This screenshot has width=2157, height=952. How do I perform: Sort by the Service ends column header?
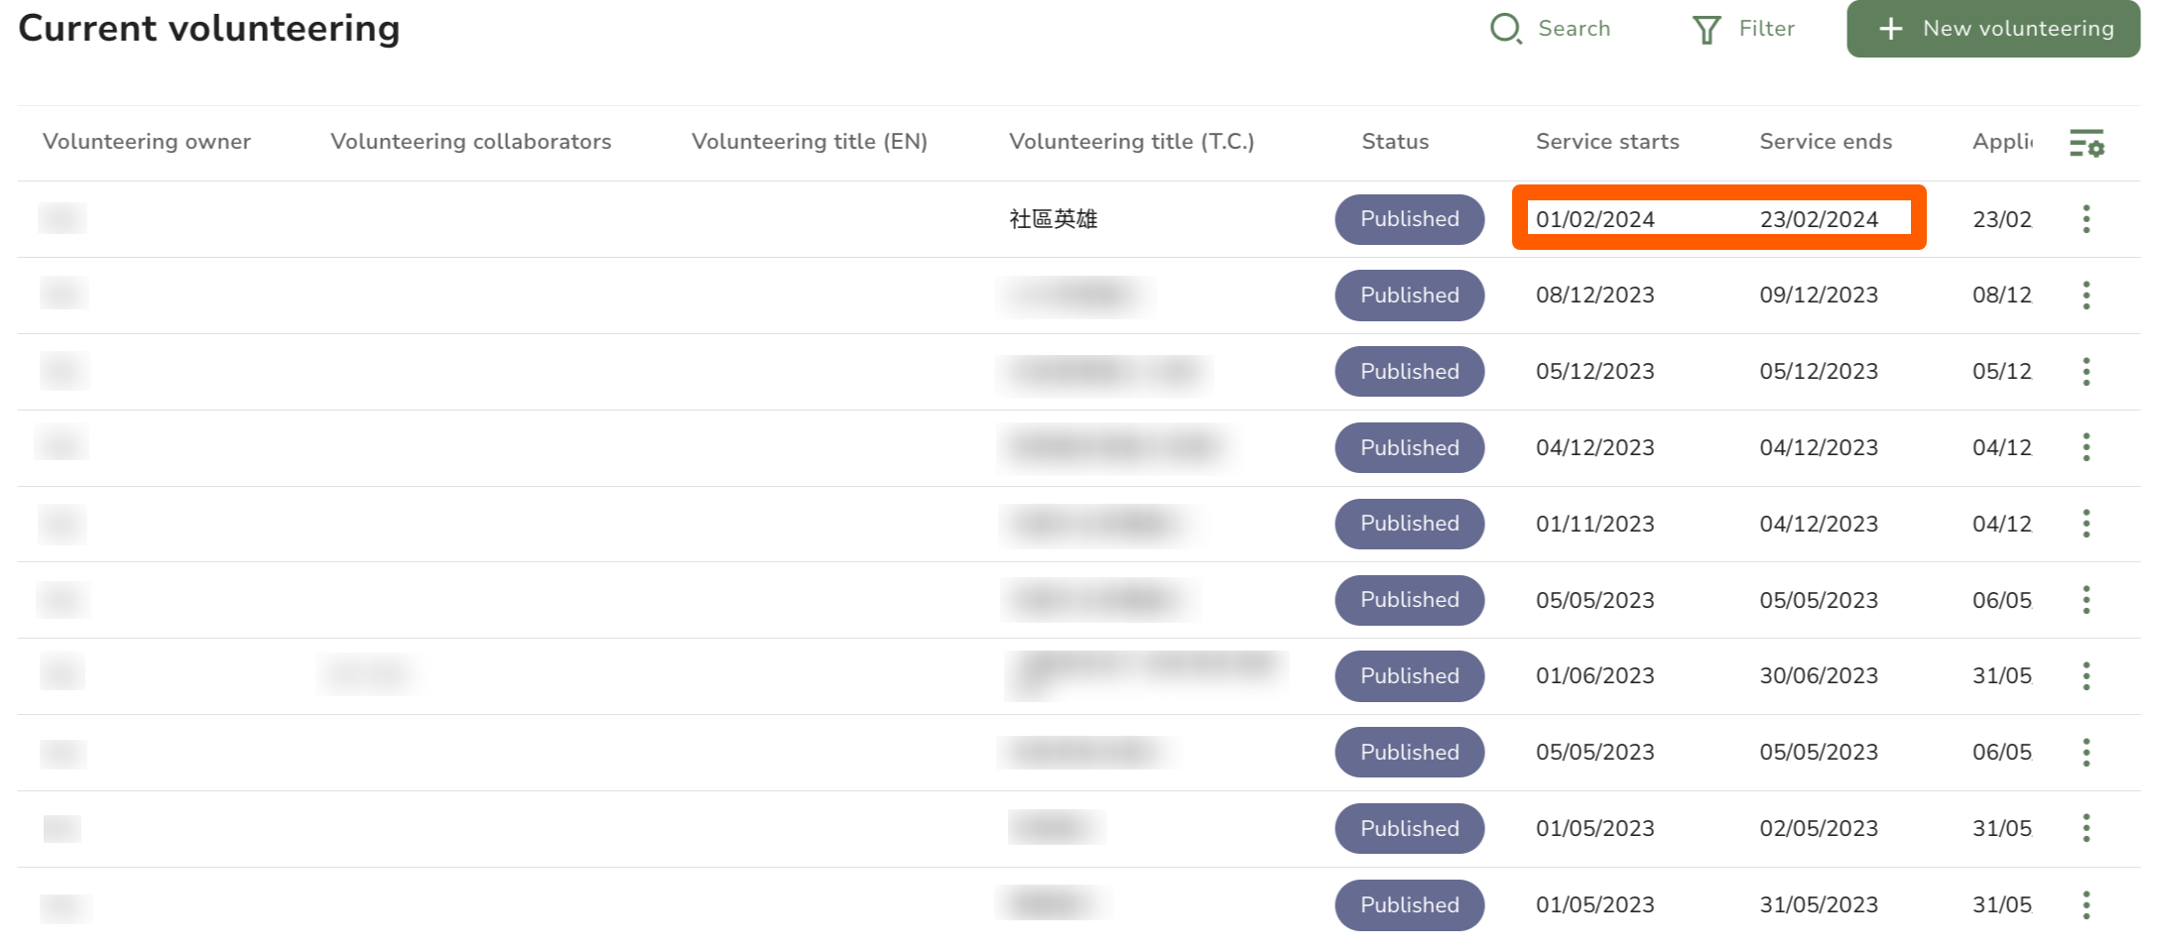(1826, 142)
